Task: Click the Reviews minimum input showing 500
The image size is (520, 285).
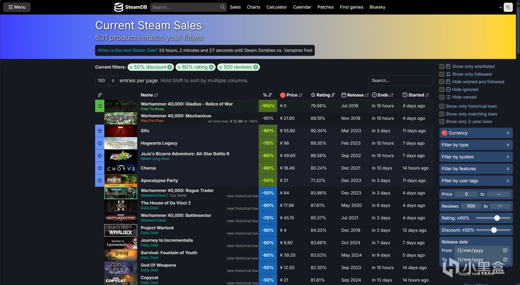Action: tap(471, 206)
